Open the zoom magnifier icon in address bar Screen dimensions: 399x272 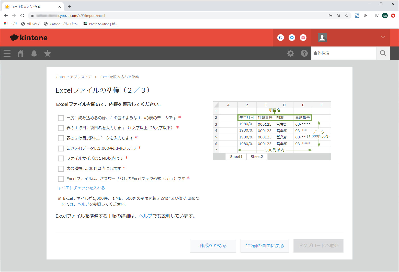pyautogui.click(x=339, y=16)
